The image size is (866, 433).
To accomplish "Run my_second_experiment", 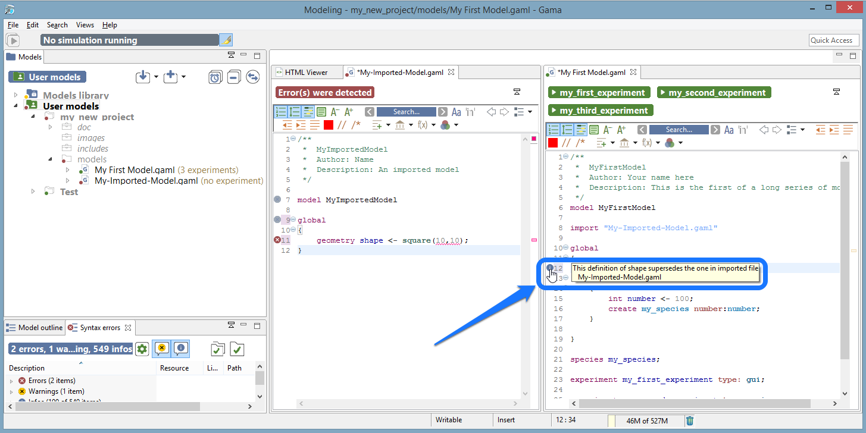I will pyautogui.click(x=714, y=93).
